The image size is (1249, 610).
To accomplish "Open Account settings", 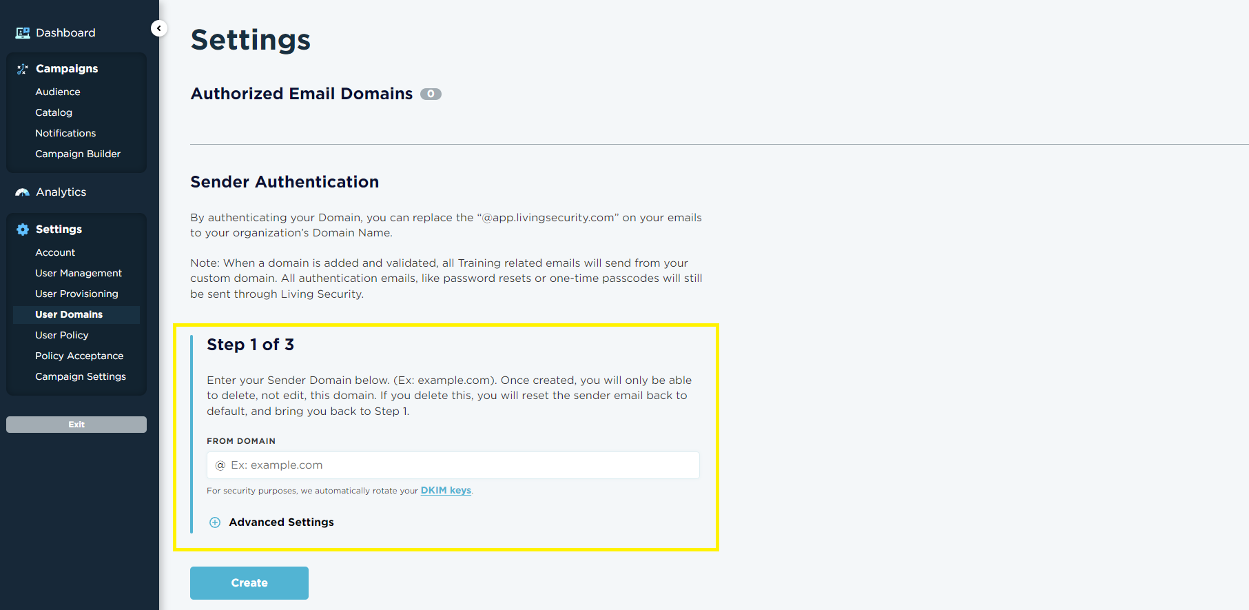I will [55, 252].
